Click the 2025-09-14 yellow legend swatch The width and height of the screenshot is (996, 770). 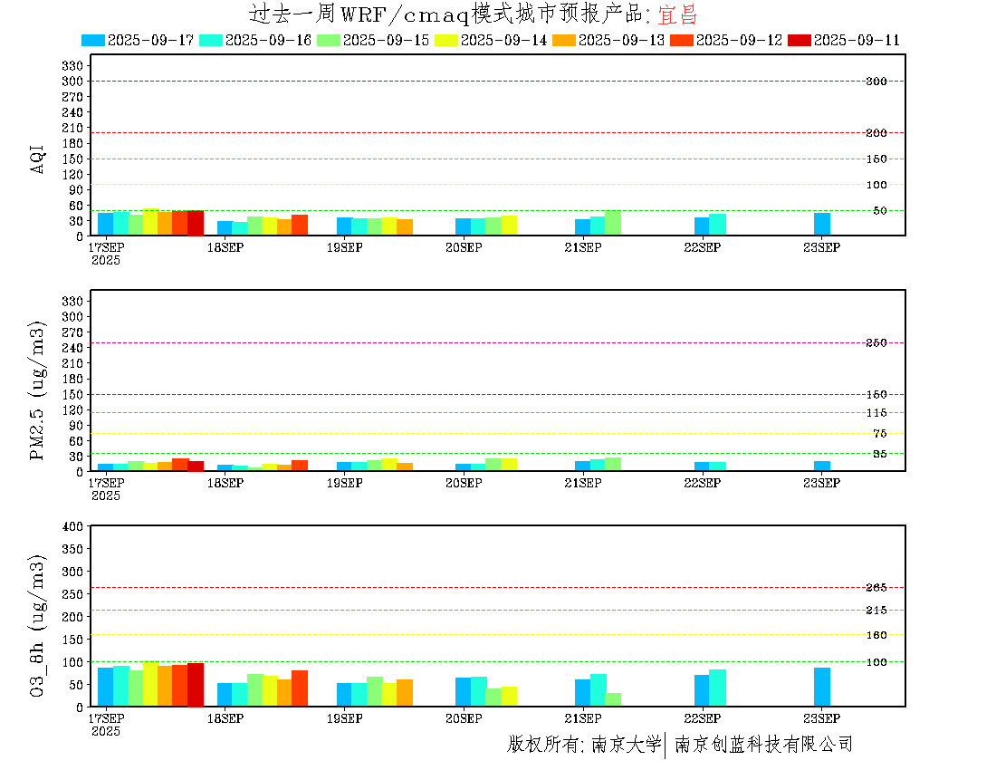[445, 40]
